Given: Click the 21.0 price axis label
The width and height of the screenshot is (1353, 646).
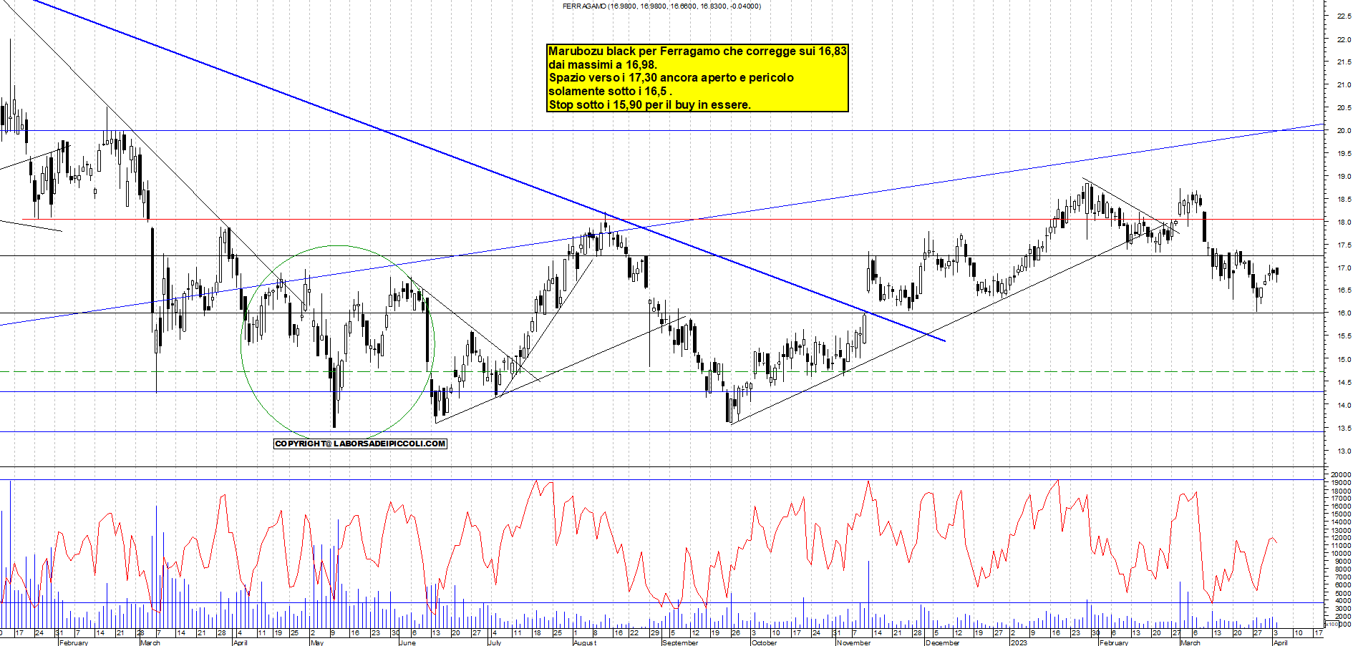Looking at the screenshot, I should 1344,85.
